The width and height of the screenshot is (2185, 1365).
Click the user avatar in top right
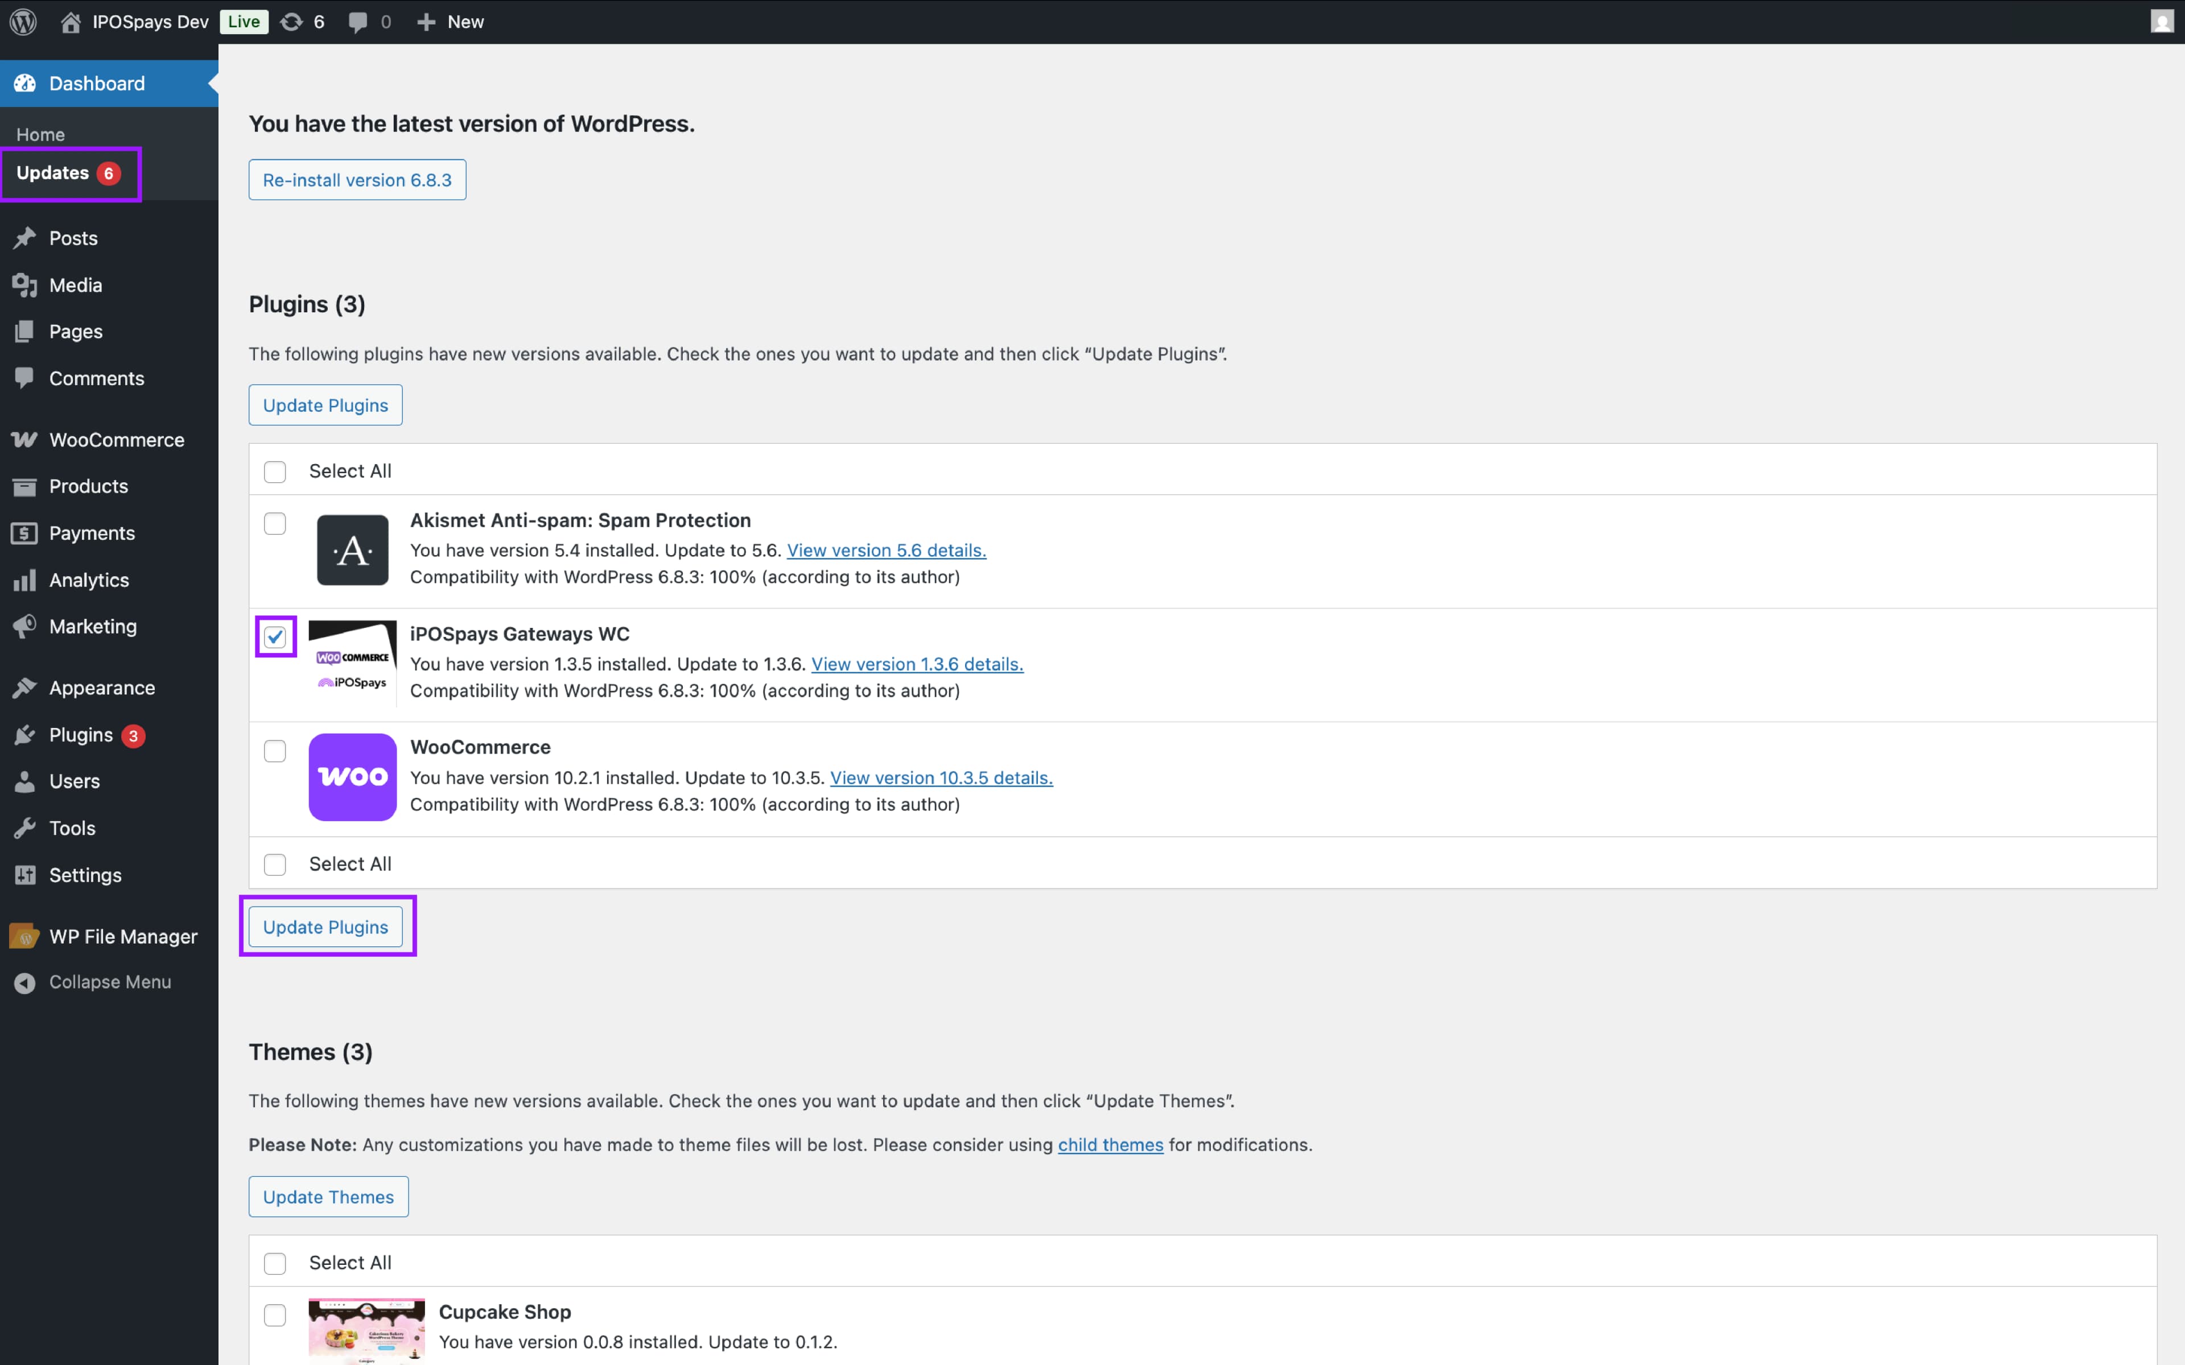pyautogui.click(x=2162, y=22)
